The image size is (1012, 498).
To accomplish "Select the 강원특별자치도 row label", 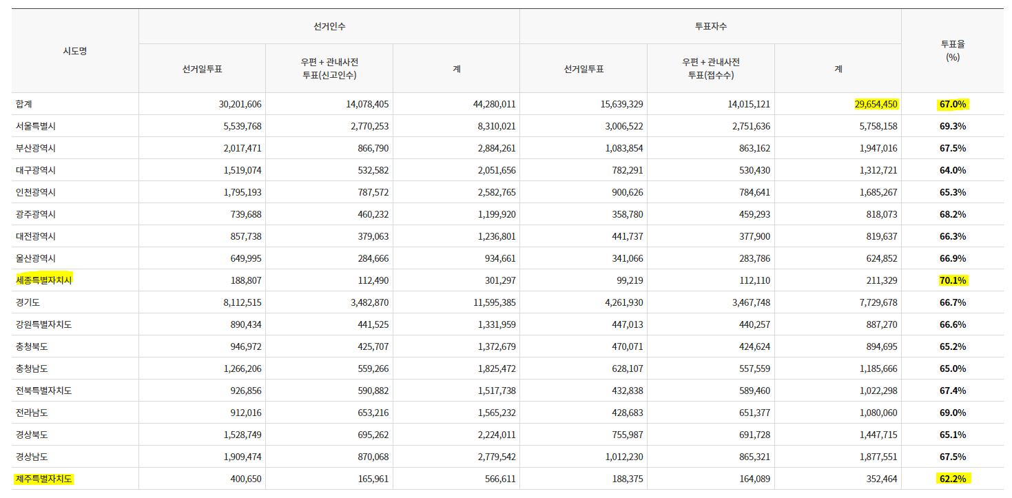I will [44, 324].
